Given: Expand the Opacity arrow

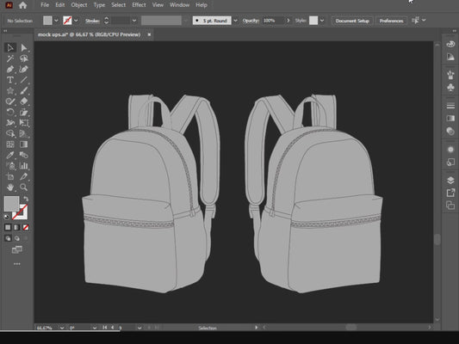Looking at the screenshot, I should click(x=288, y=21).
